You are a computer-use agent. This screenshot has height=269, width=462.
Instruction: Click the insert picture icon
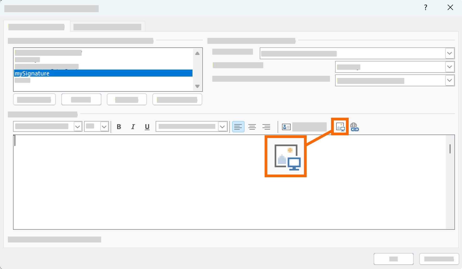[340, 127]
